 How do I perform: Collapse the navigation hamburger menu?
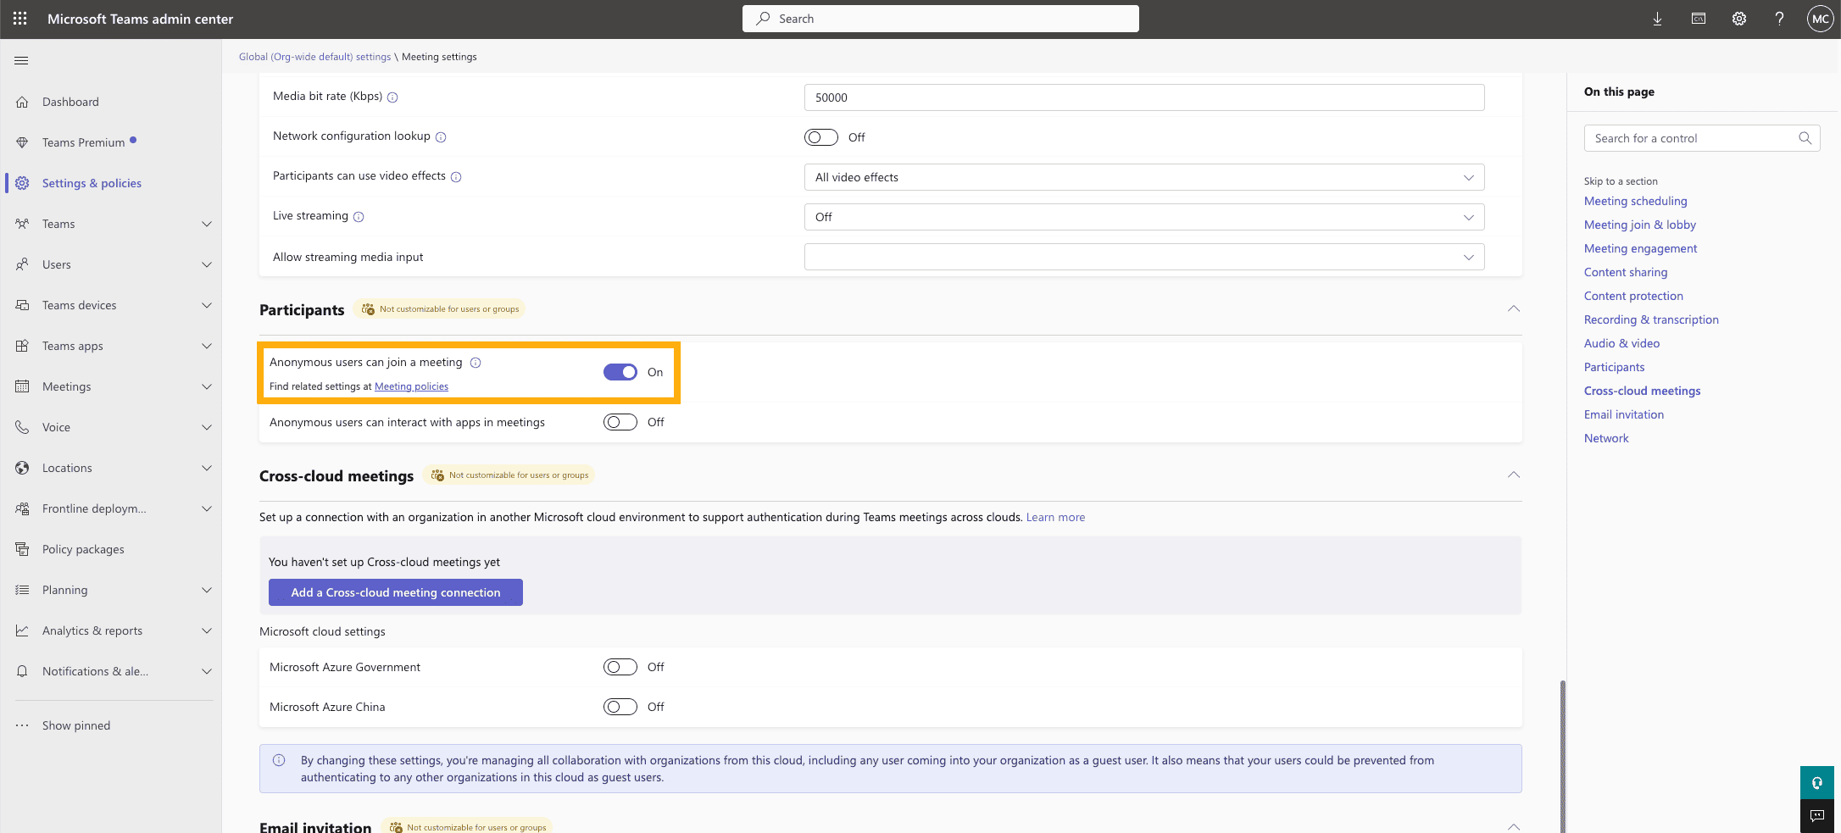coord(22,60)
